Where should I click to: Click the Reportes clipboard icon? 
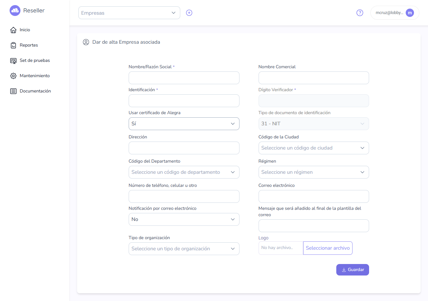(x=13, y=45)
